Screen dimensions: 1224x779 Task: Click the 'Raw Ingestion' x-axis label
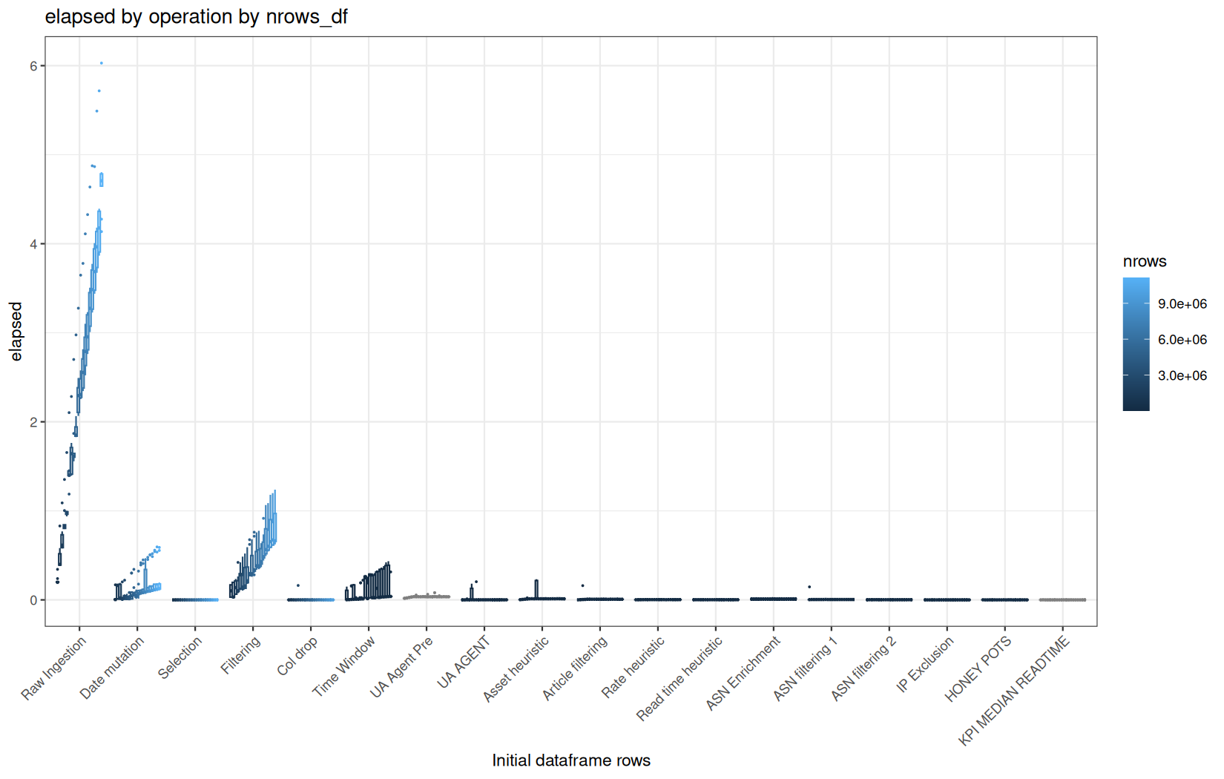click(53, 668)
